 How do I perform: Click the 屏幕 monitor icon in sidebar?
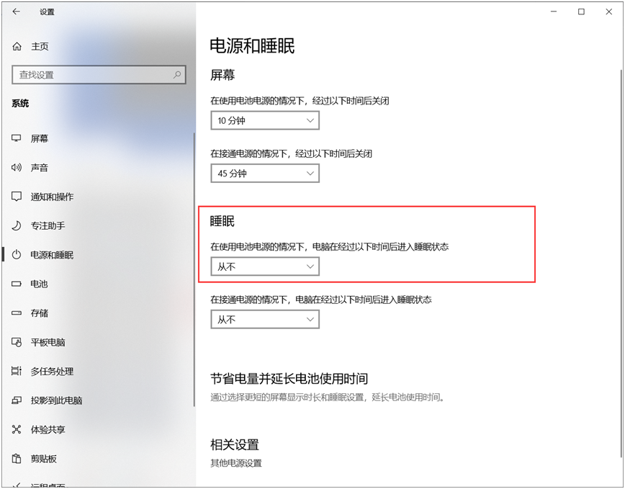17,138
